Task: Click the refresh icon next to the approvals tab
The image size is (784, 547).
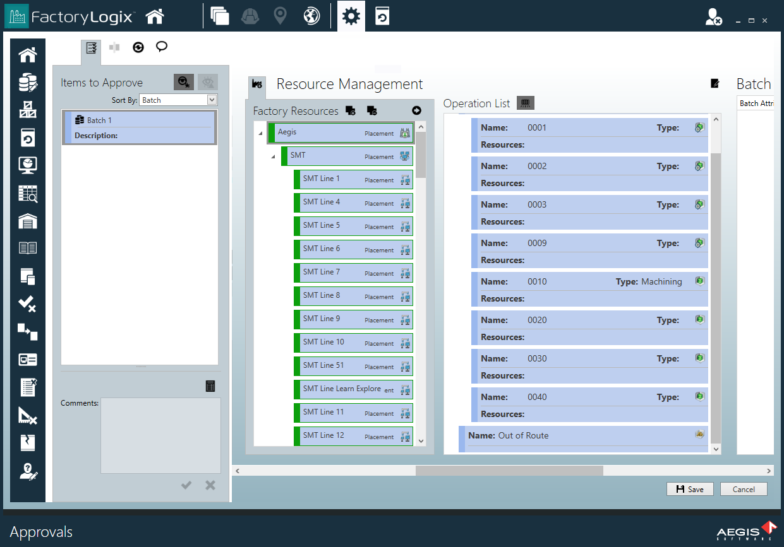Action: click(x=138, y=47)
